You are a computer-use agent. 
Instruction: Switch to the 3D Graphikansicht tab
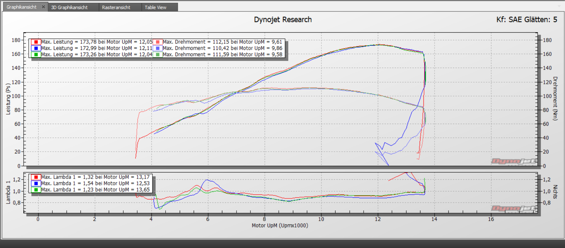pyautogui.click(x=69, y=7)
